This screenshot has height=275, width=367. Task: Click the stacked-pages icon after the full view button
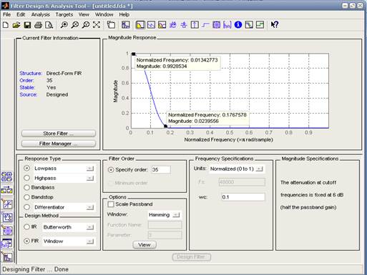[x=111, y=25]
